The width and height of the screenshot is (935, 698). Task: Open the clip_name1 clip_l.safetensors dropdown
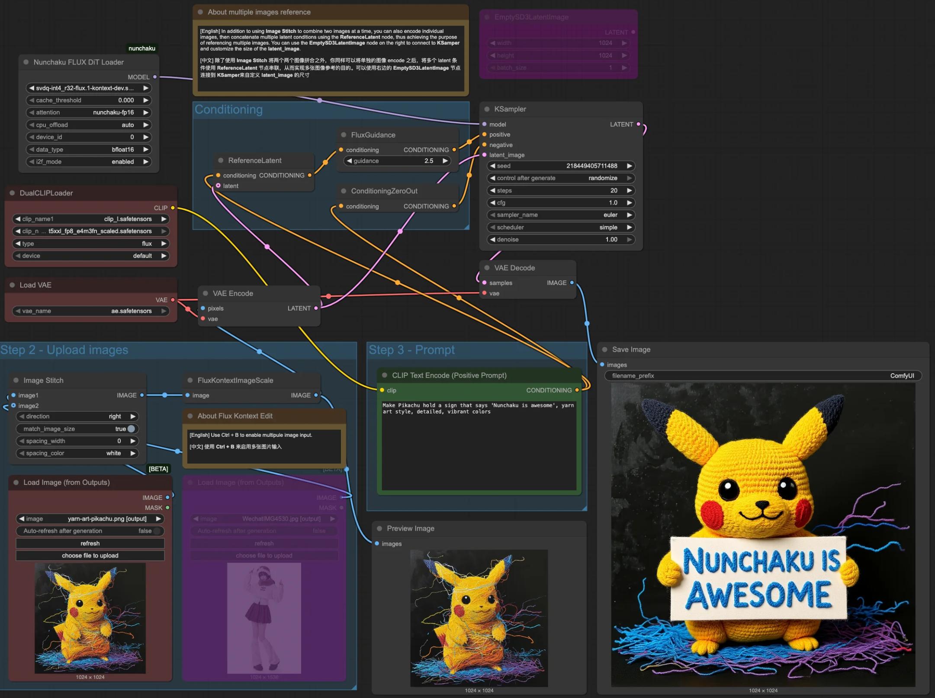pyautogui.click(x=91, y=219)
